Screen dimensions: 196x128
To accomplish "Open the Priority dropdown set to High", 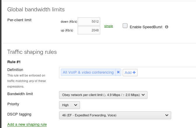I will [69, 105].
